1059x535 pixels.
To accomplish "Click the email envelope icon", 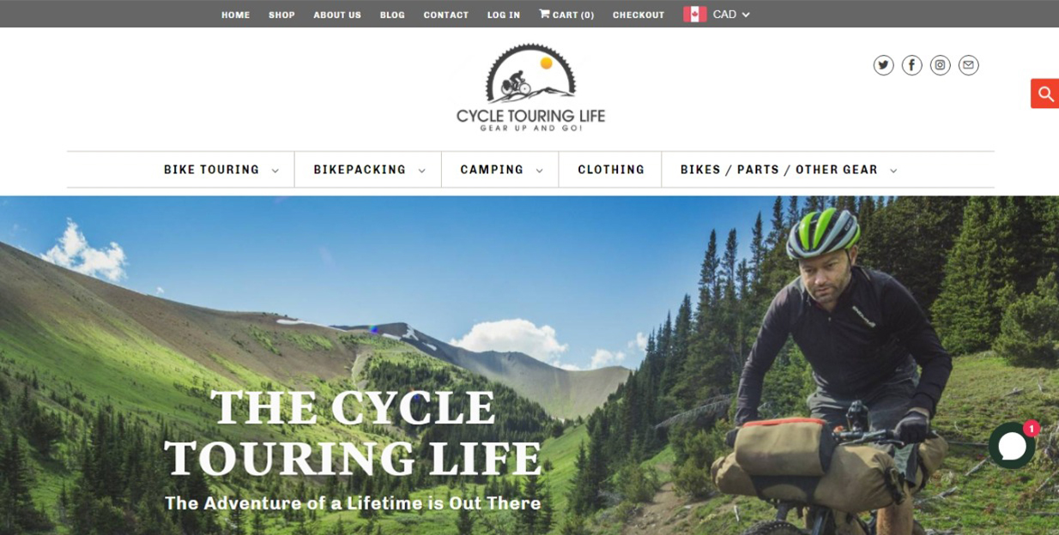I will pyautogui.click(x=968, y=65).
